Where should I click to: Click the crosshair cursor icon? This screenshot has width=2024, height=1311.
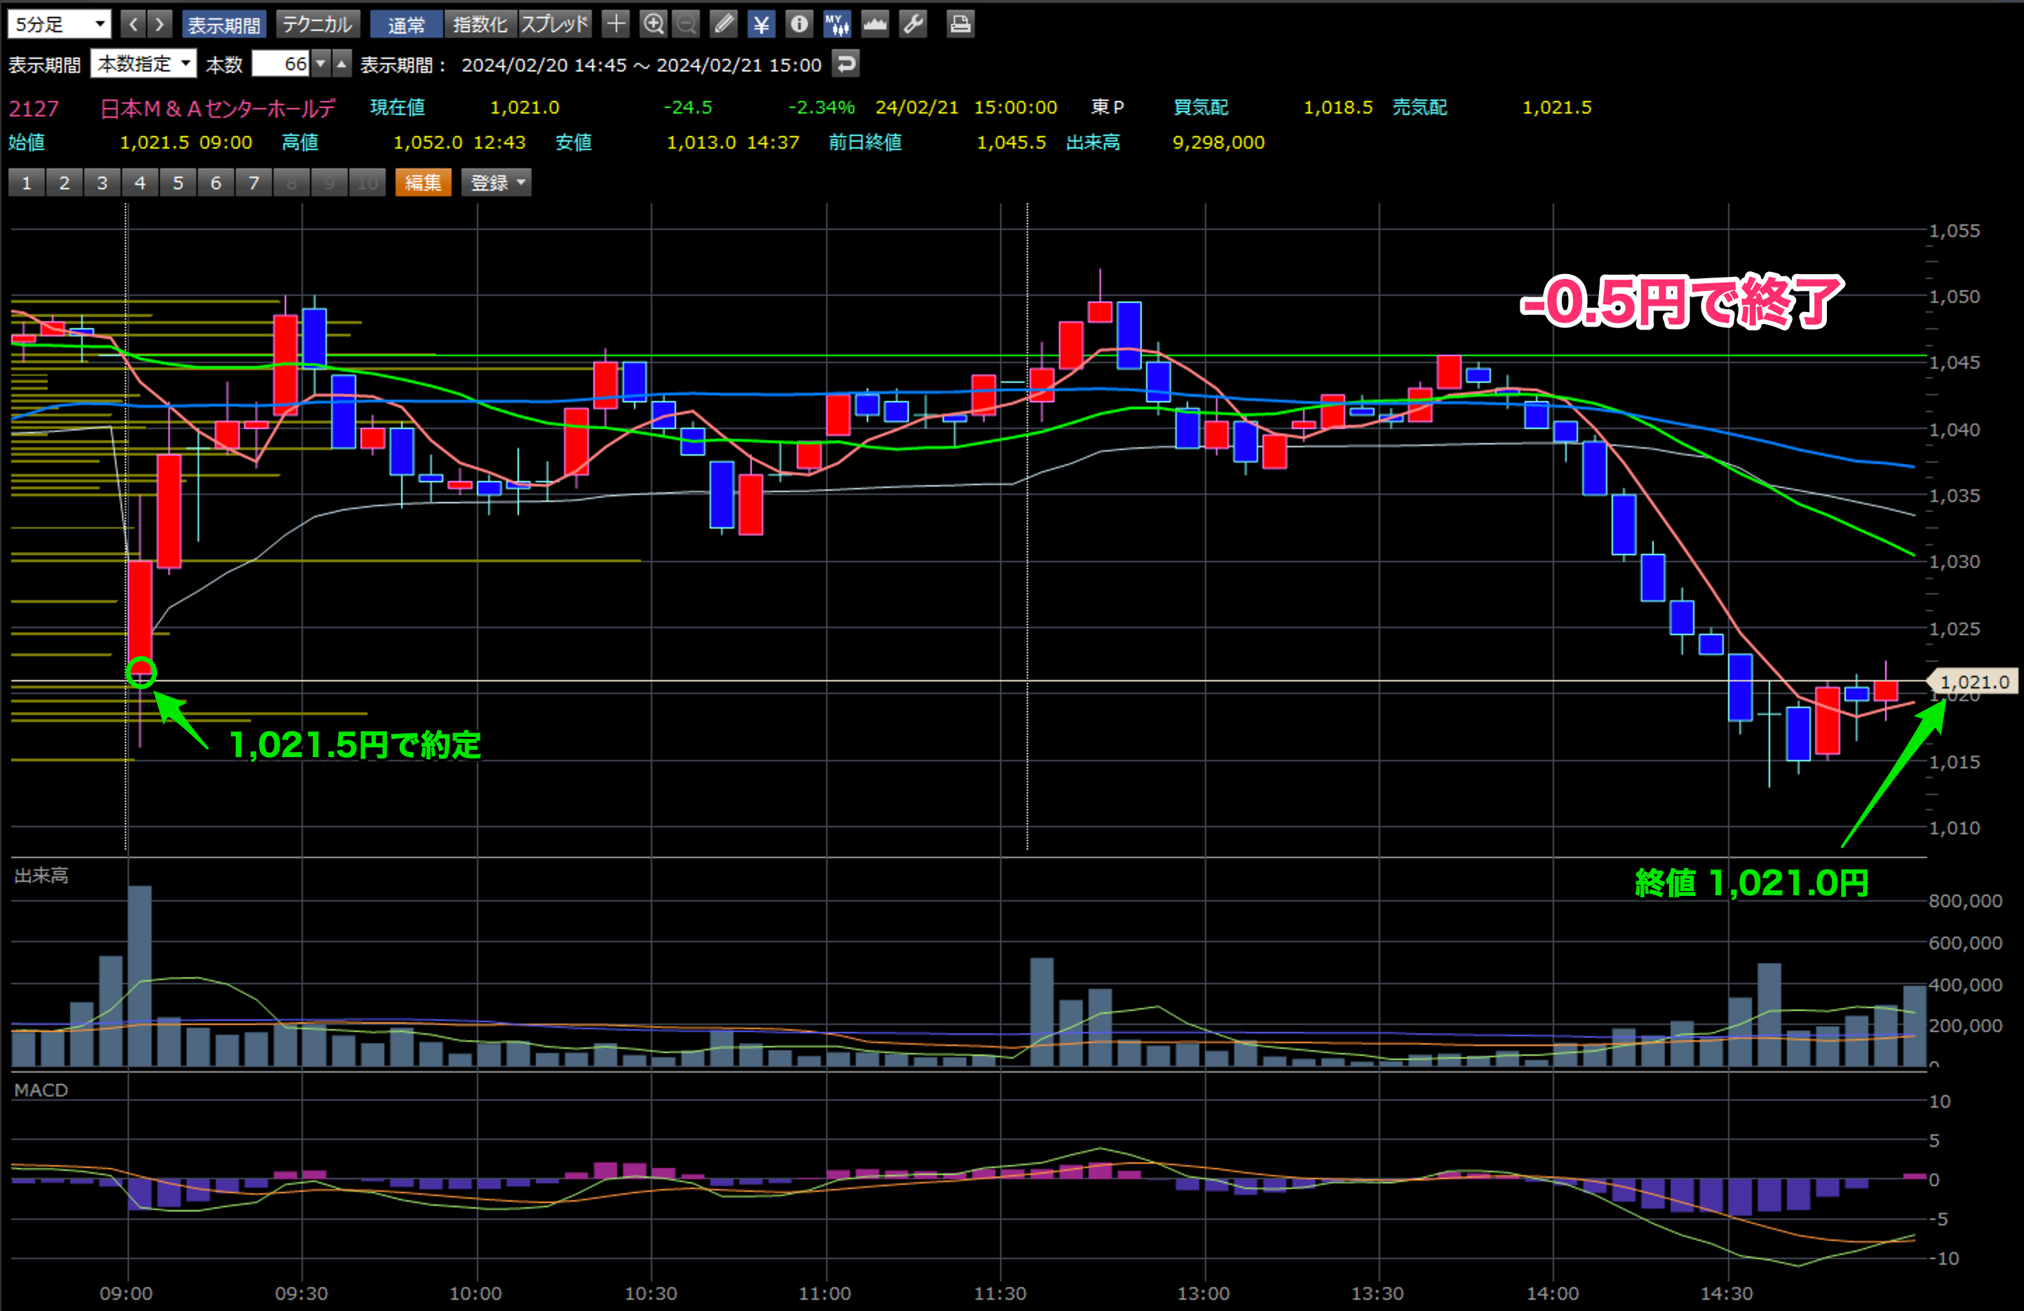616,24
